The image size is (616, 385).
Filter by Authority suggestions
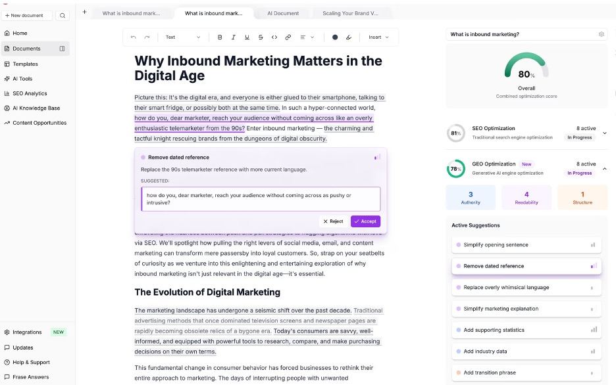pos(471,198)
